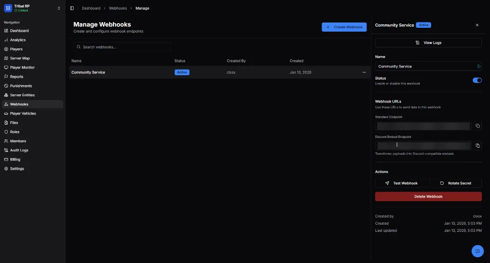Click the Active status badge in table
The width and height of the screenshot is (490, 263).
pos(182,72)
